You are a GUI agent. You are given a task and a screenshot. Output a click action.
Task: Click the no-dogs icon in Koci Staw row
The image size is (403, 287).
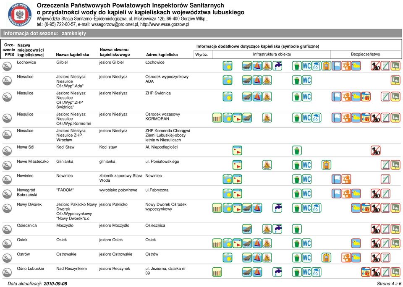(x=375, y=151)
